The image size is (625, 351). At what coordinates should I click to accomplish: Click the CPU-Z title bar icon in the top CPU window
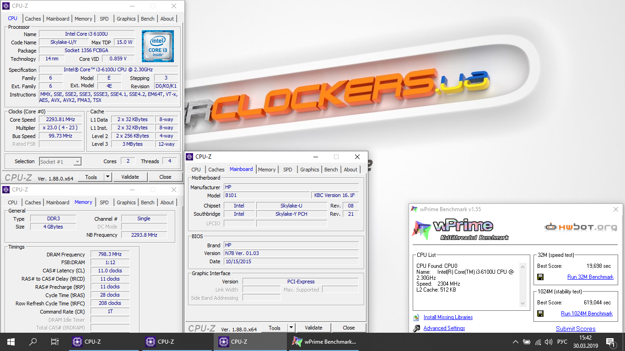(x=6, y=6)
